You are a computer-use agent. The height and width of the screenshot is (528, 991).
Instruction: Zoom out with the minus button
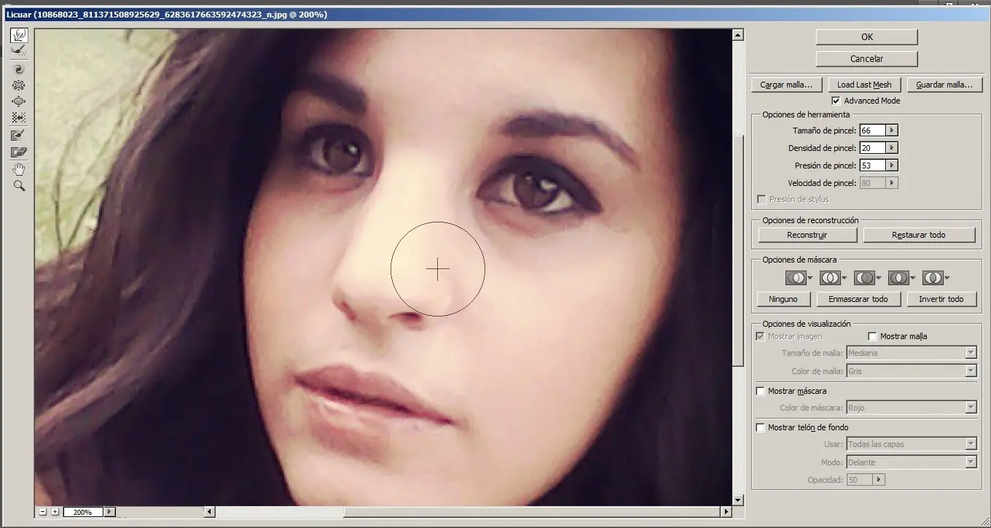pyautogui.click(x=43, y=512)
